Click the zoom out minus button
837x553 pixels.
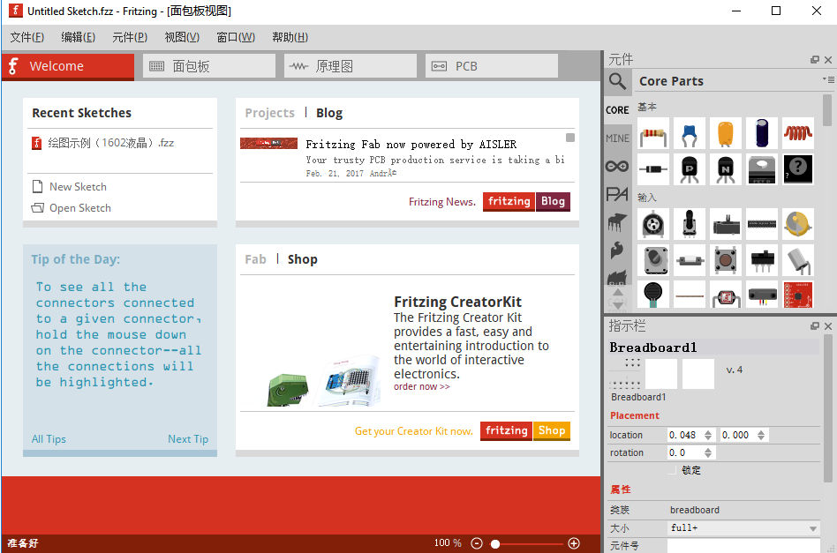tap(477, 543)
